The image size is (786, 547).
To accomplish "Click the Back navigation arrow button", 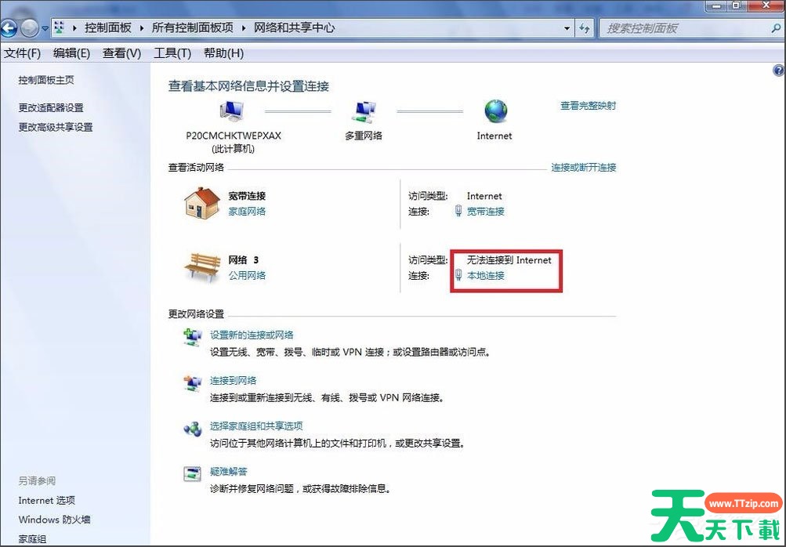I will pyautogui.click(x=9, y=28).
